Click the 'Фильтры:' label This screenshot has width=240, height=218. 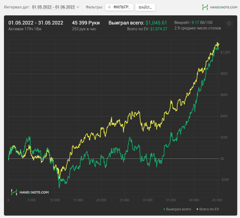[94, 7]
